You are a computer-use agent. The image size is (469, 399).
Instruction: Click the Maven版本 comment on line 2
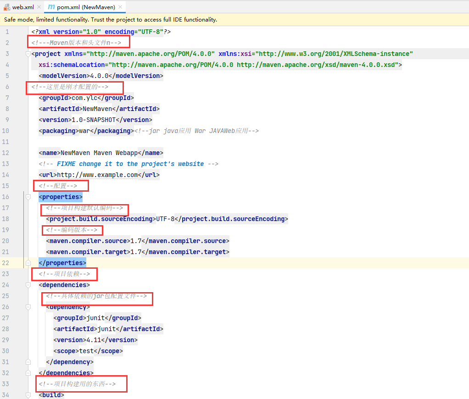pyautogui.click(x=76, y=43)
